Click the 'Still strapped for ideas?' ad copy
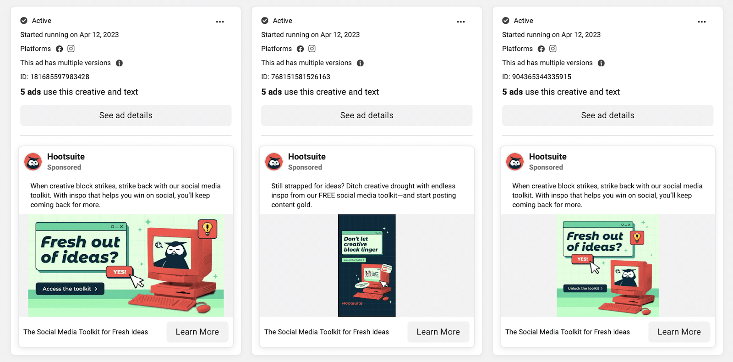Screen dimensions: 733x362 (364, 195)
